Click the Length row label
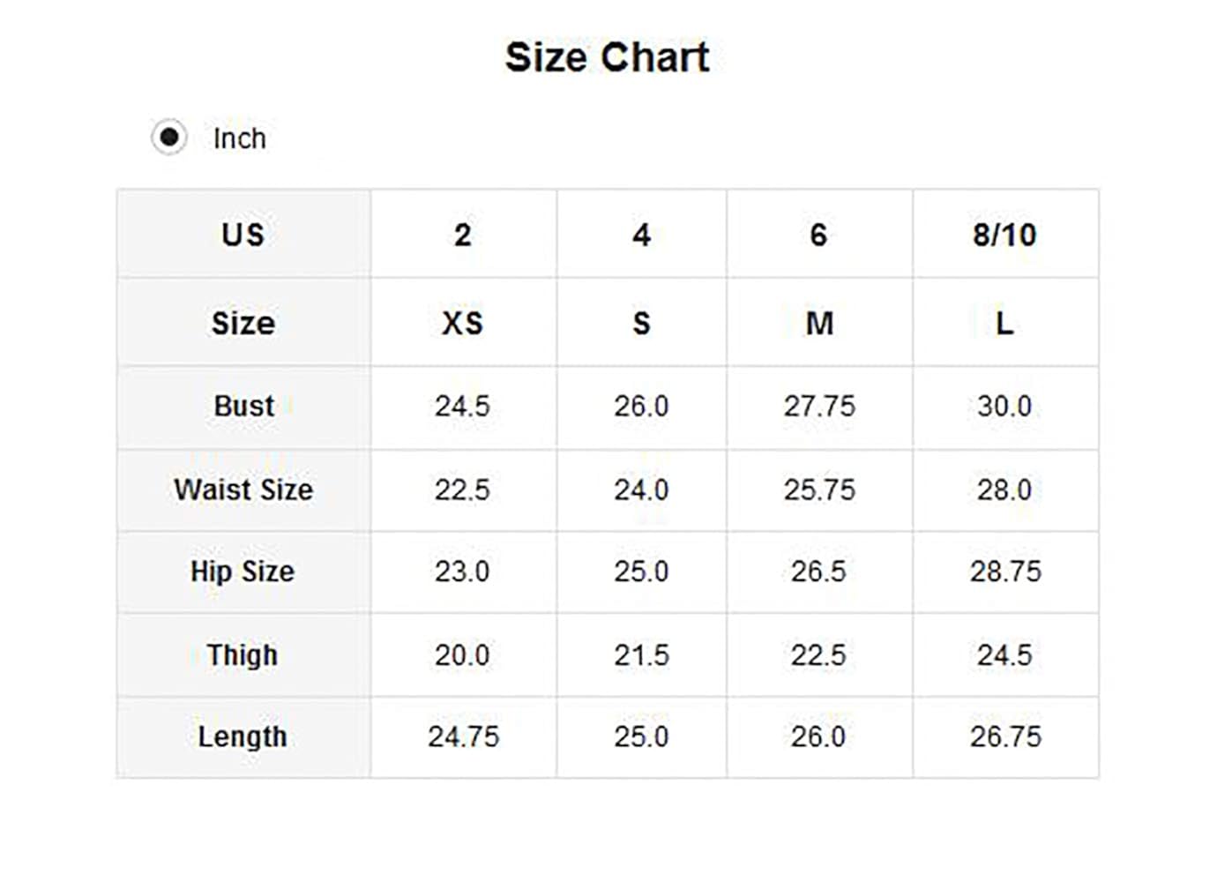1217x882 pixels. tap(243, 736)
